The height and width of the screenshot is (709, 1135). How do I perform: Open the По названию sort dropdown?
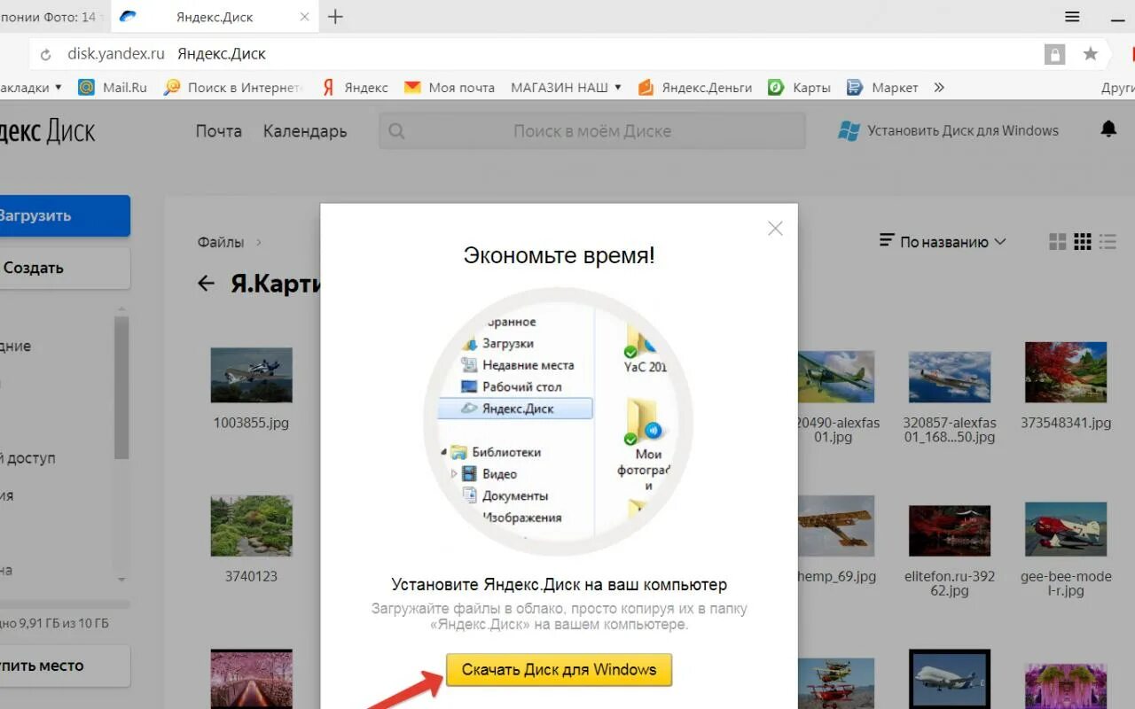pos(943,241)
